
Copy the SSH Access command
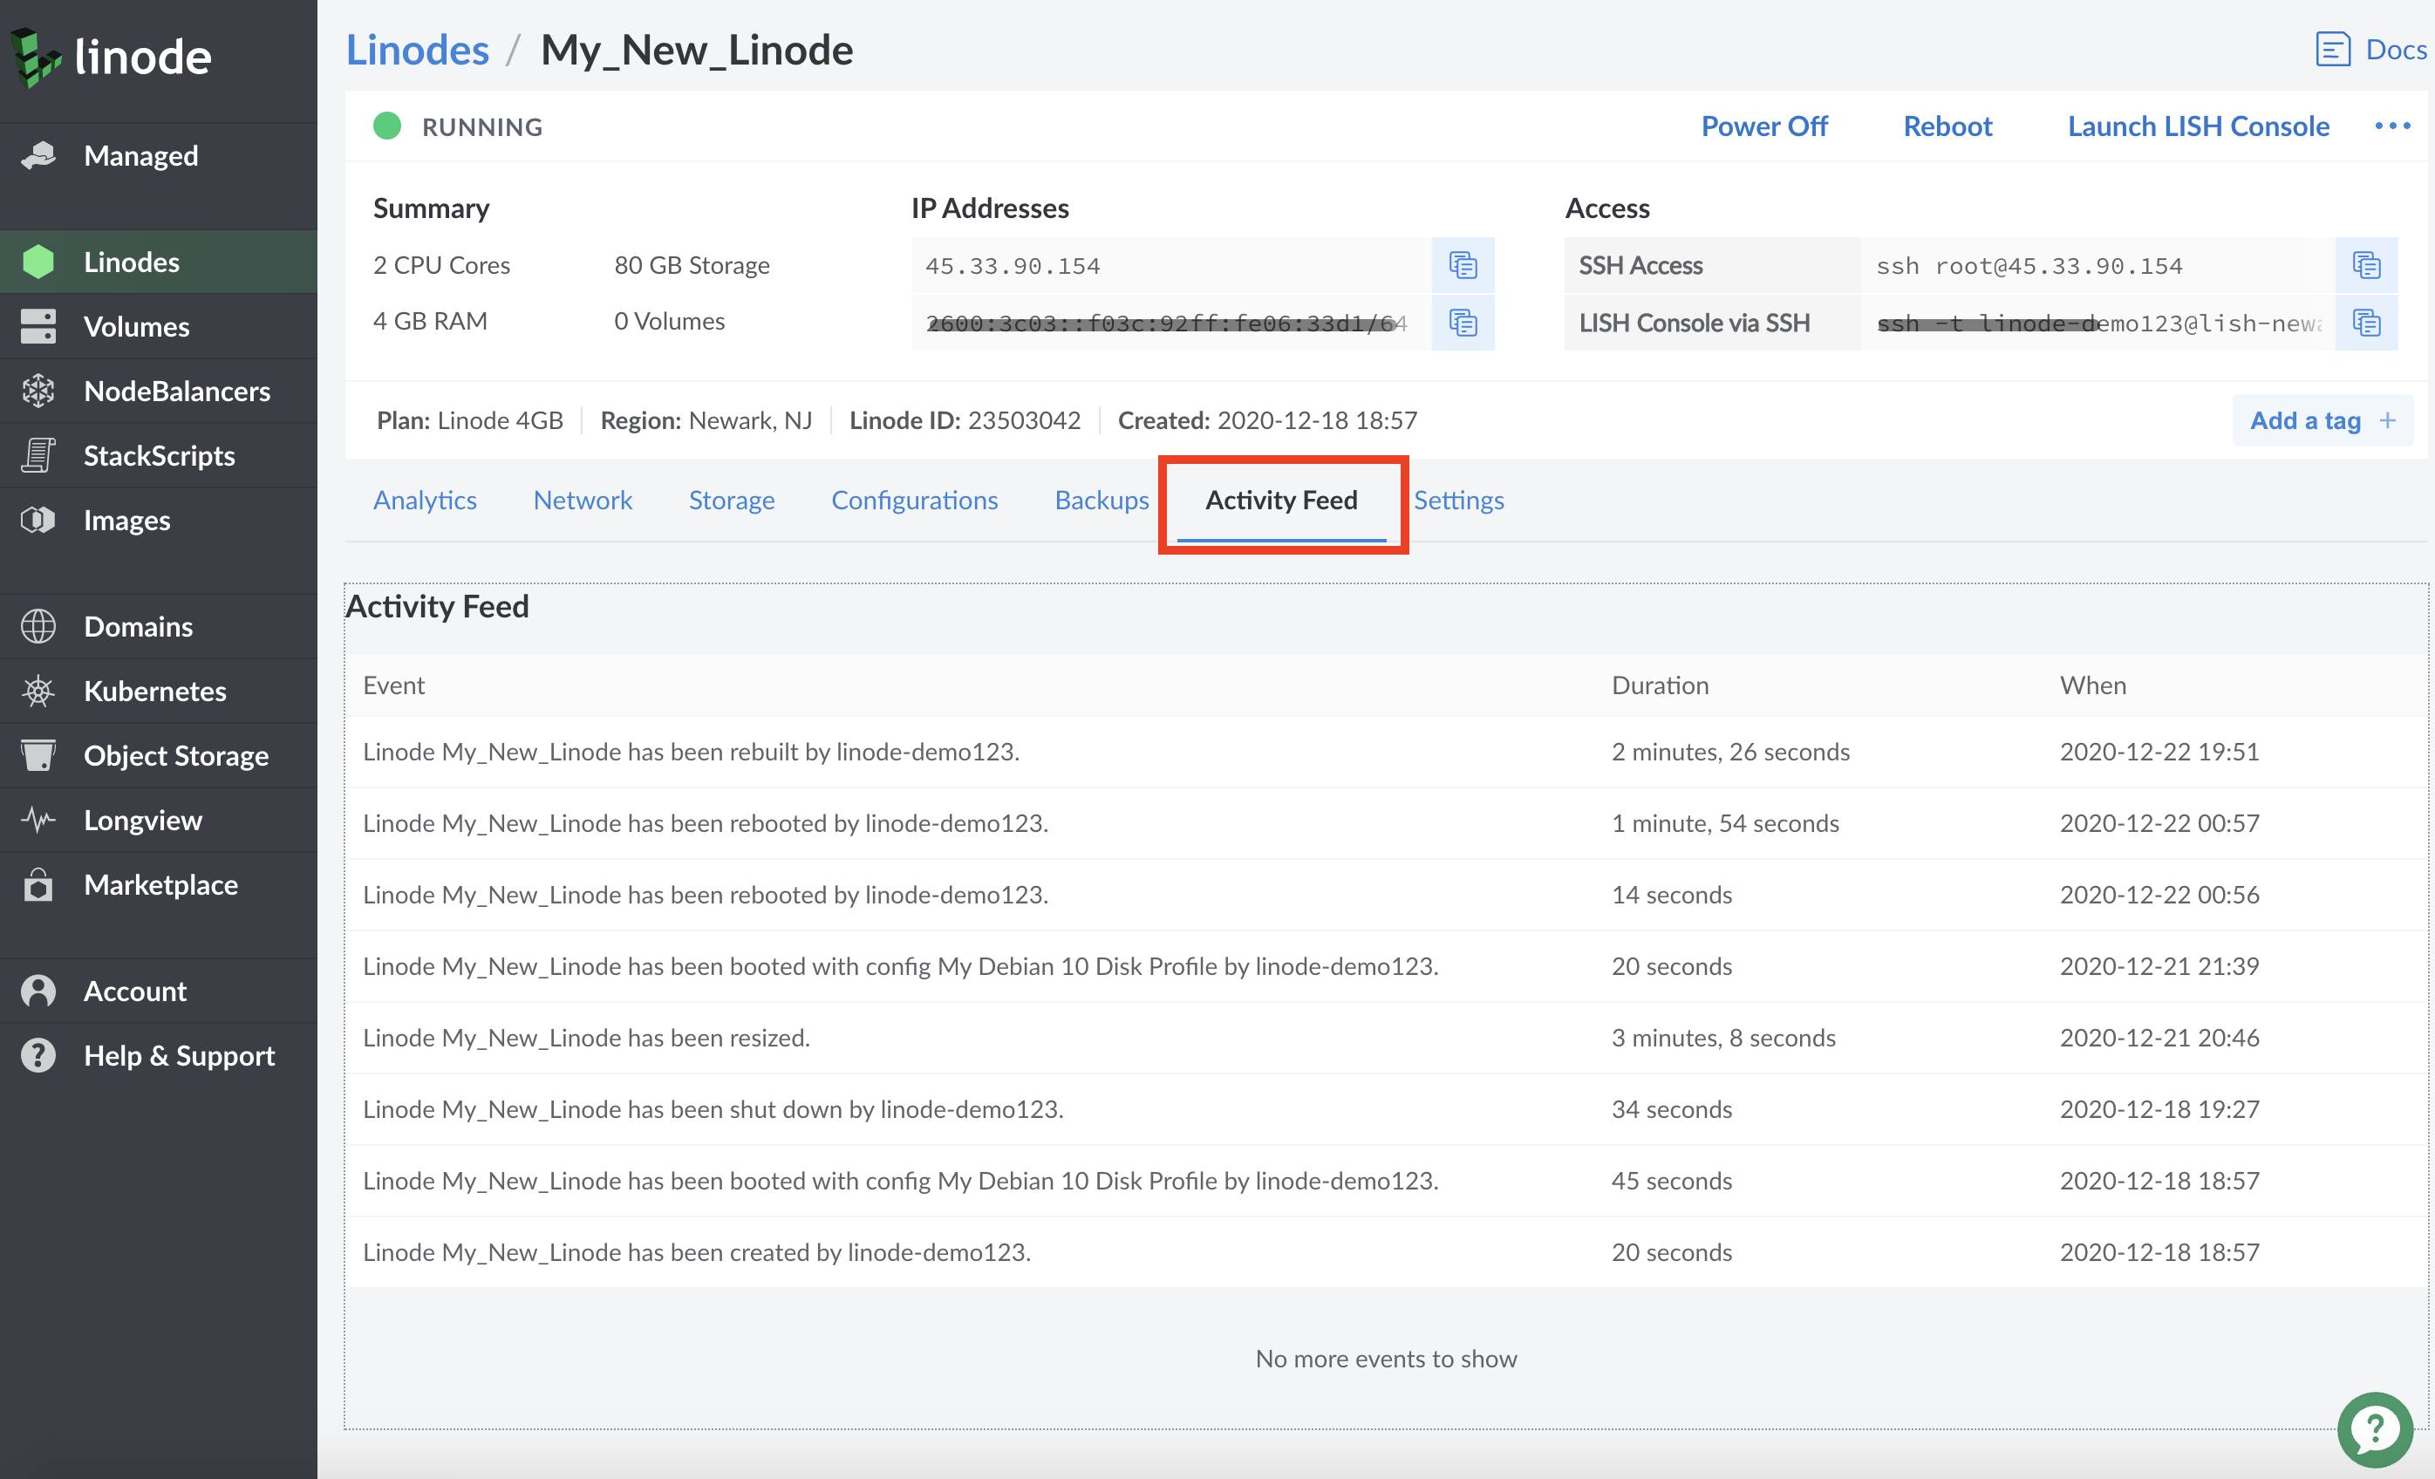pos(2366,265)
